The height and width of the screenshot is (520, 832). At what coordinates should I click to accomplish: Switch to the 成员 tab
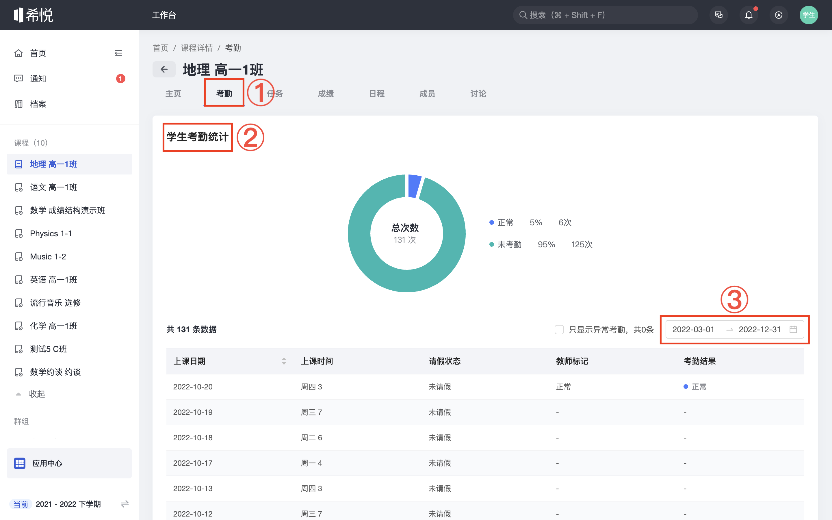pos(427,94)
